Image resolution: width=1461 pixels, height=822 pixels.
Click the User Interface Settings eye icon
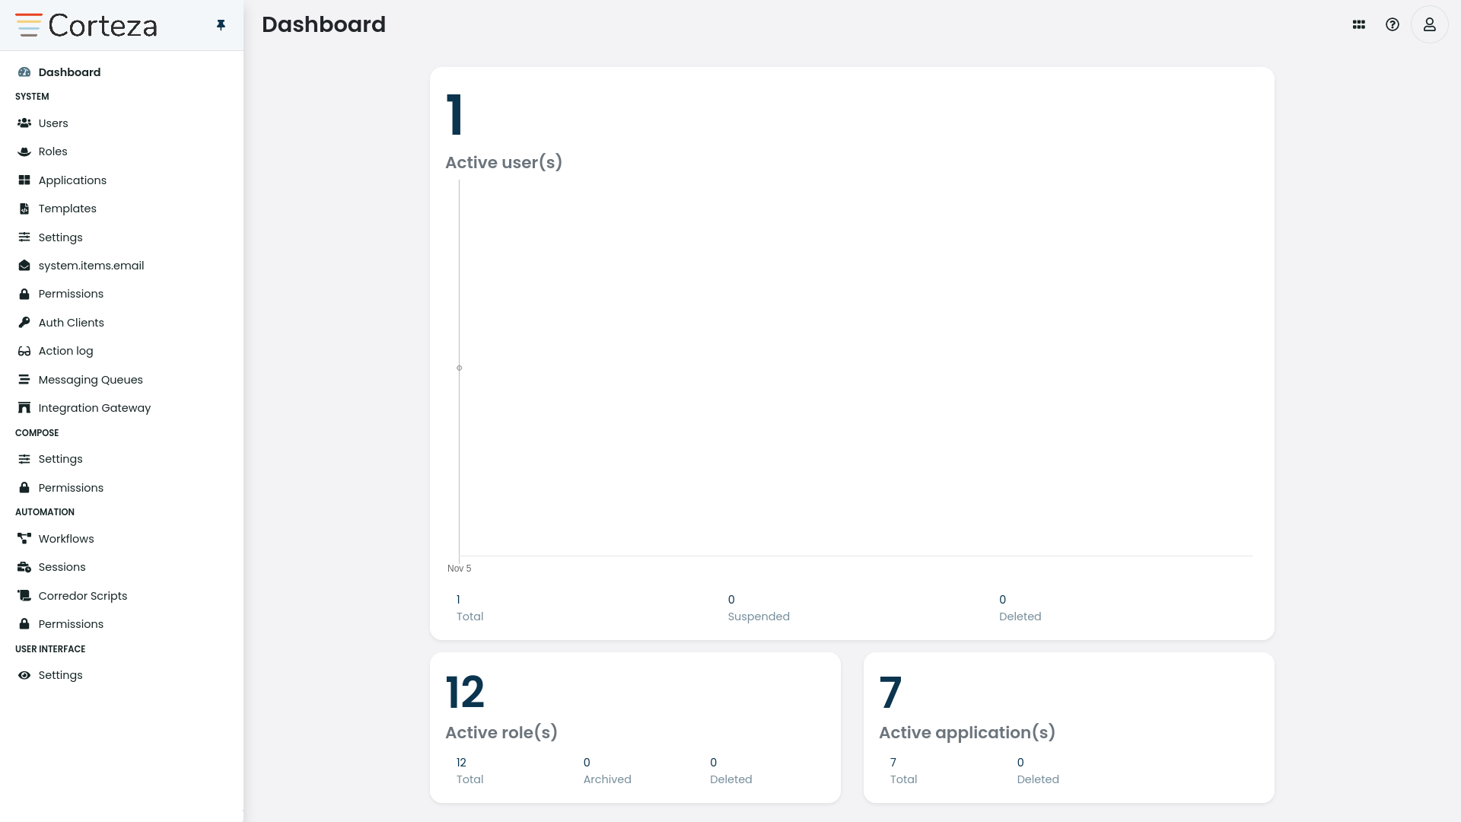(24, 675)
